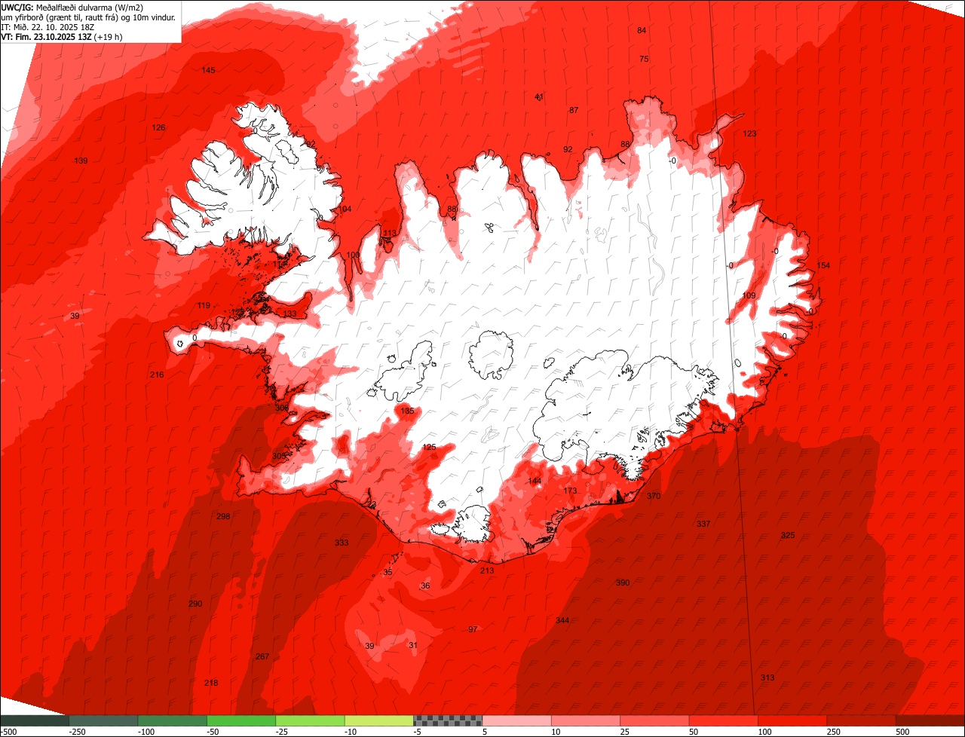Click the map value 123
The image size is (965, 737).
[749, 133]
